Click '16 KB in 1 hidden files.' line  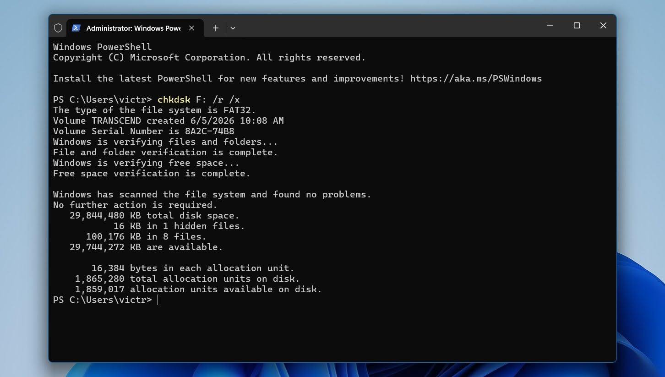(179, 226)
